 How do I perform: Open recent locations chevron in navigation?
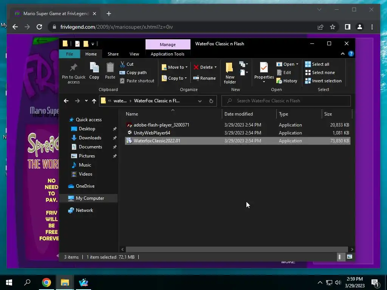tap(86, 101)
